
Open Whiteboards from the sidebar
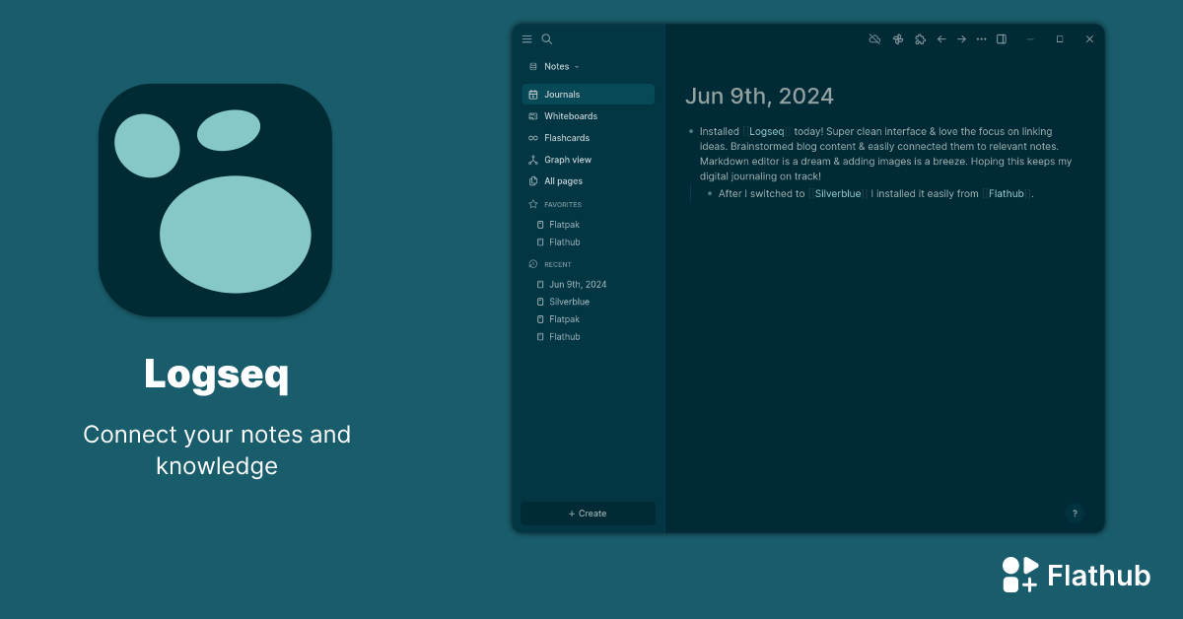[x=572, y=115]
